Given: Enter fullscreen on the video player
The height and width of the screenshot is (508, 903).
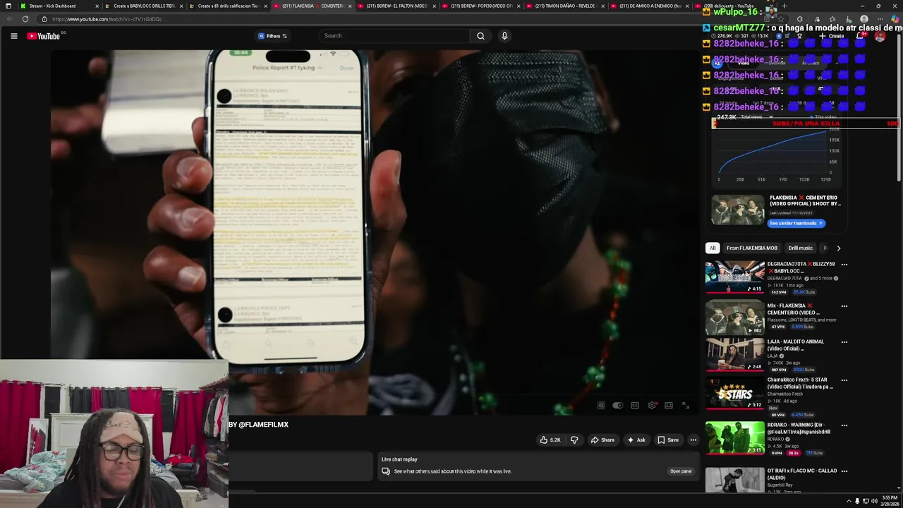Looking at the screenshot, I should pos(685,406).
